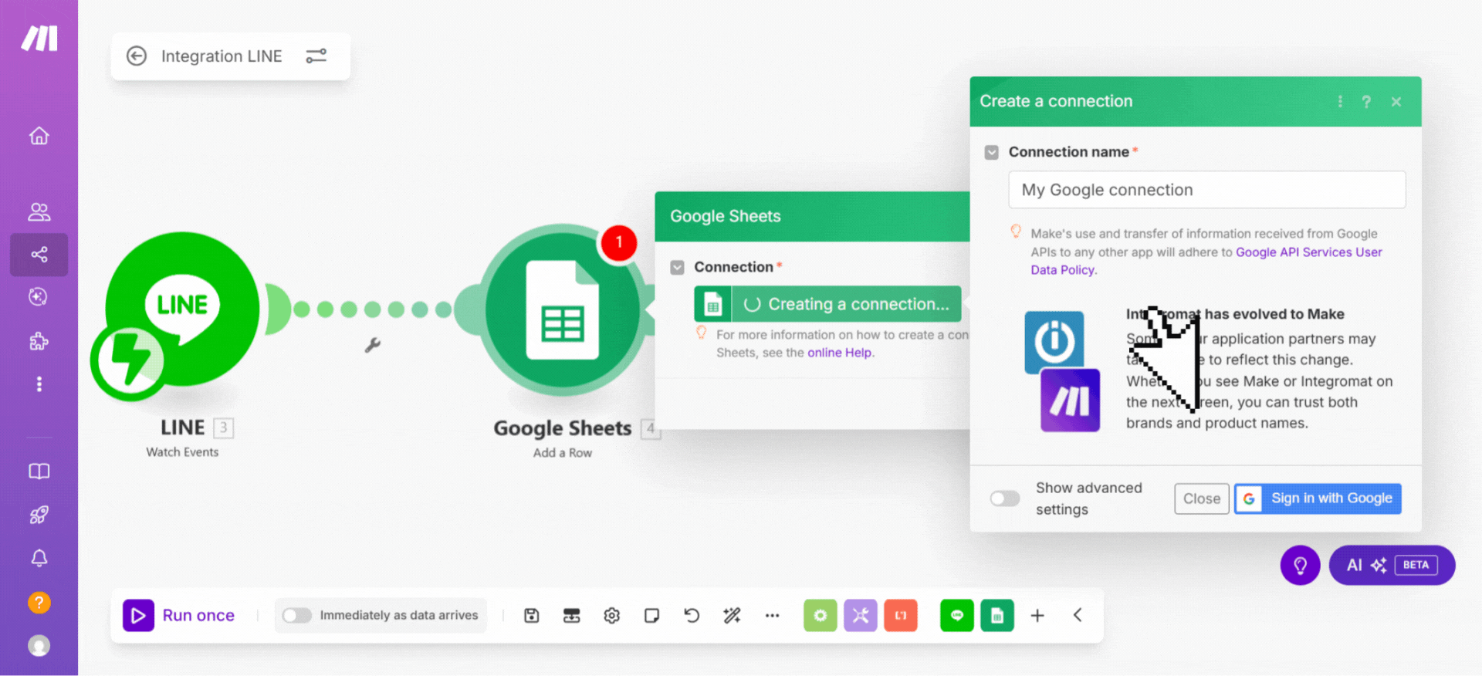Click the Auto-align magic wand icon

[732, 615]
